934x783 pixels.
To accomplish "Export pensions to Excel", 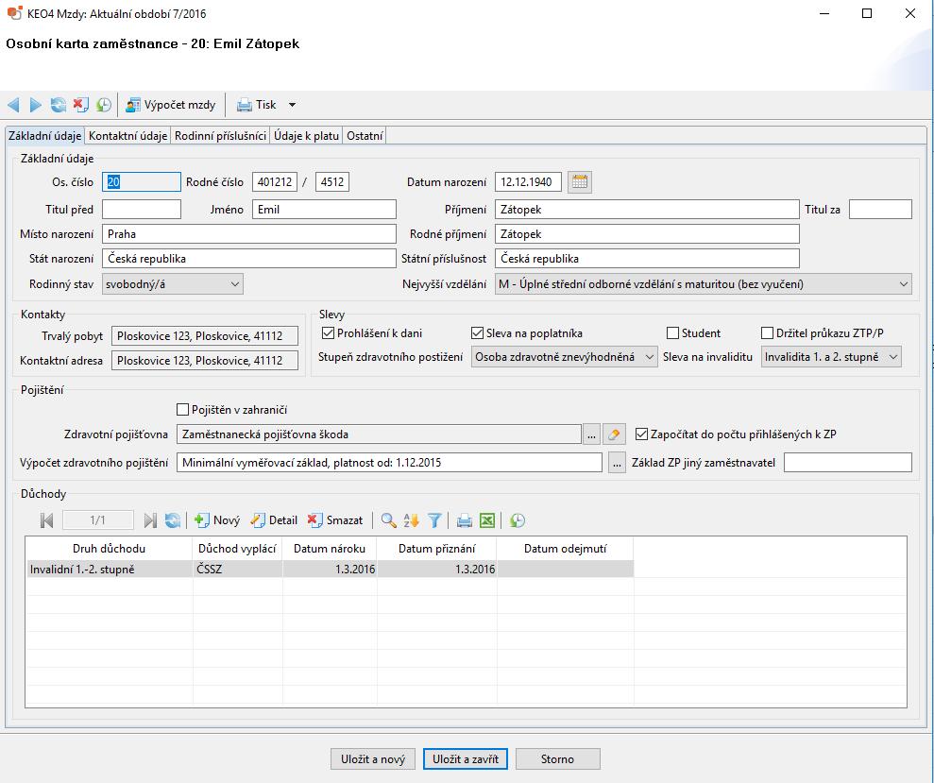I will [487, 520].
